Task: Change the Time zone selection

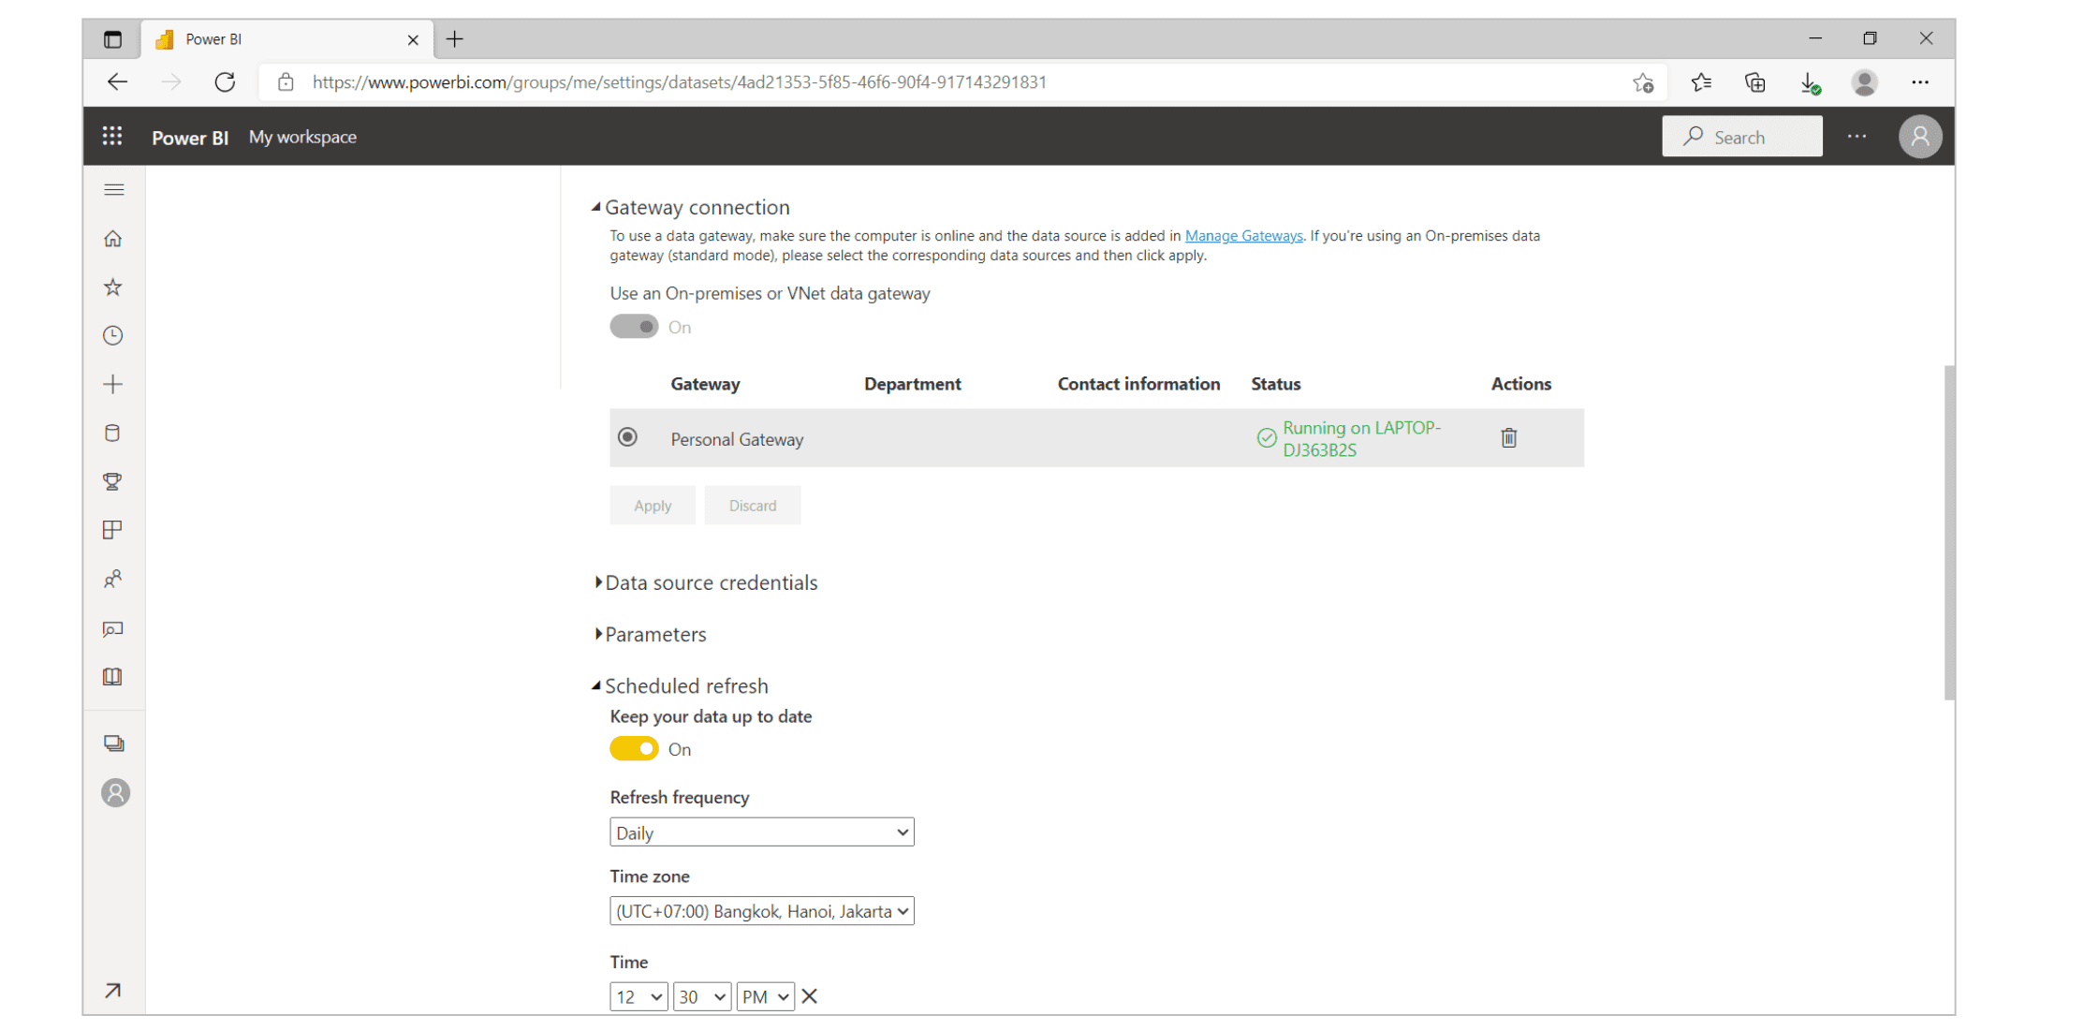Action: (760, 910)
